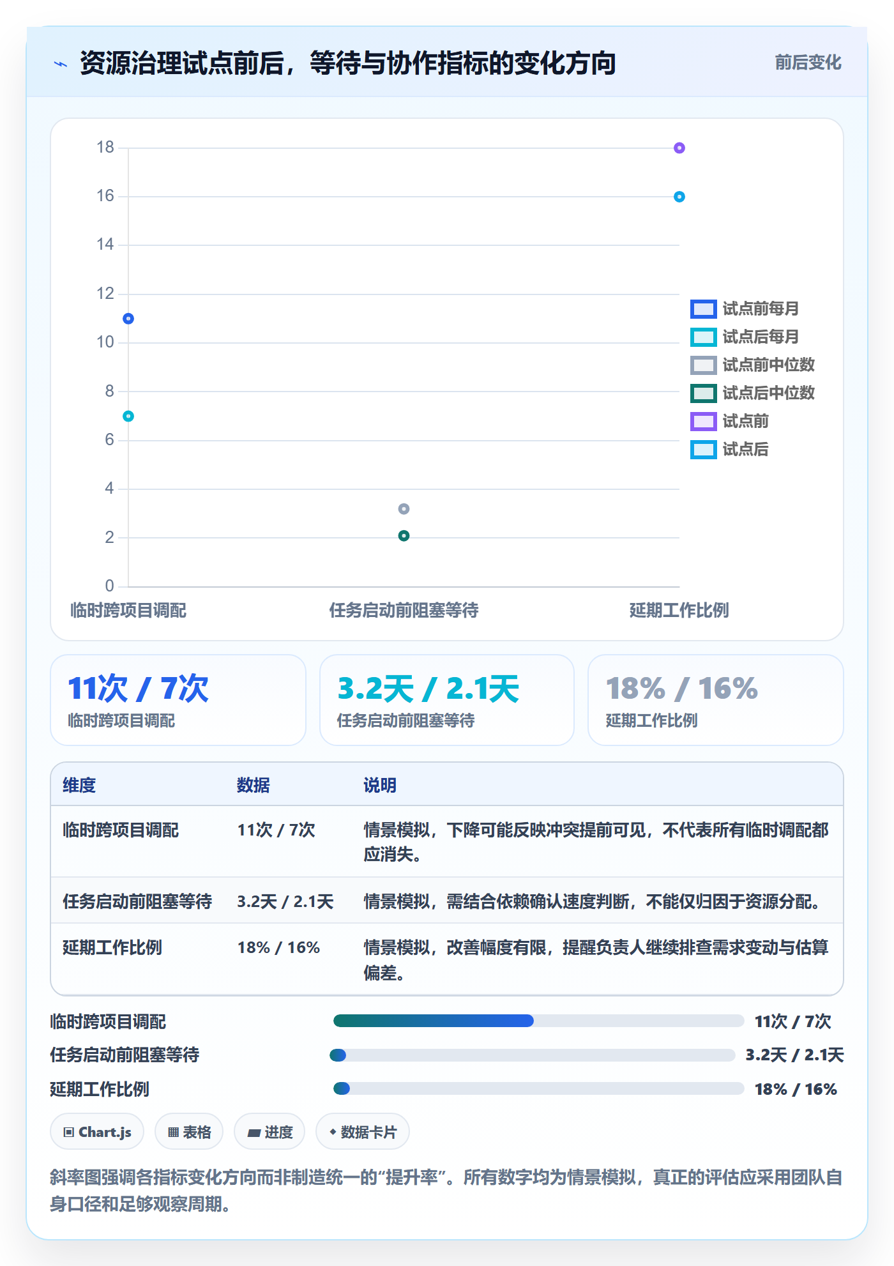Click the 3.2天 / 2.1天 table cell

click(x=285, y=902)
